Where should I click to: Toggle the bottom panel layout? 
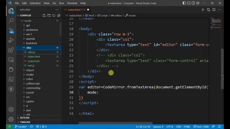(x=189, y=3)
